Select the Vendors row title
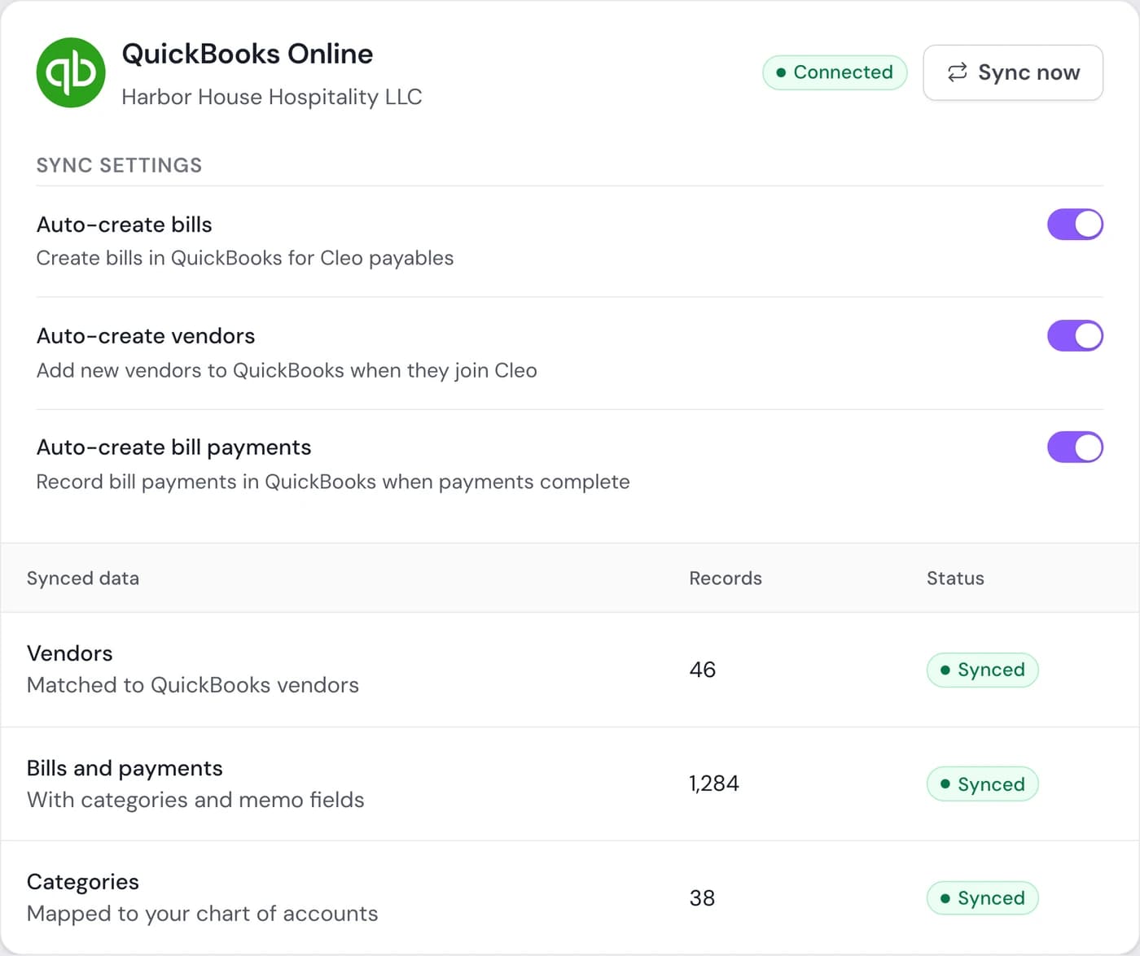 tap(70, 653)
